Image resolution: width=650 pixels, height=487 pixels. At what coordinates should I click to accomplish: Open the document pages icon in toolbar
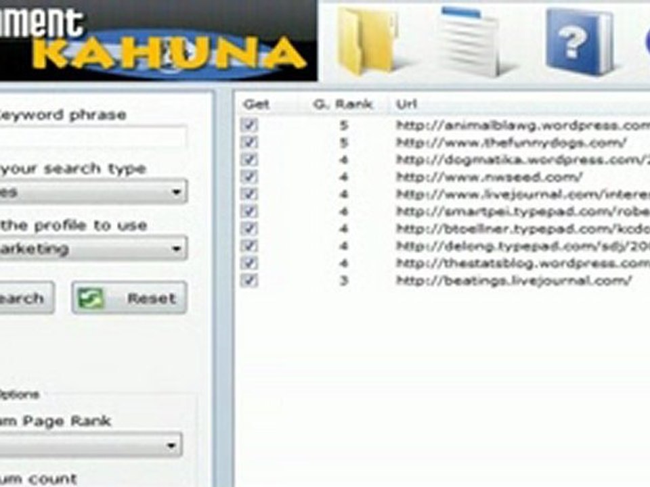tap(471, 41)
